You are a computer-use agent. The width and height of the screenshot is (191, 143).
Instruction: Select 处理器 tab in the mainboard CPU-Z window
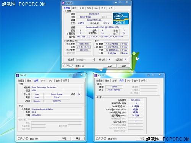[x=21, y=80]
